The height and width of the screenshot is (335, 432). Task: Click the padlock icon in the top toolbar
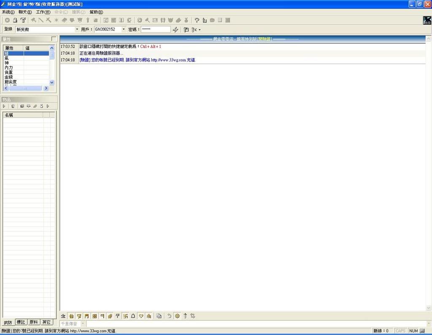tap(15, 20)
